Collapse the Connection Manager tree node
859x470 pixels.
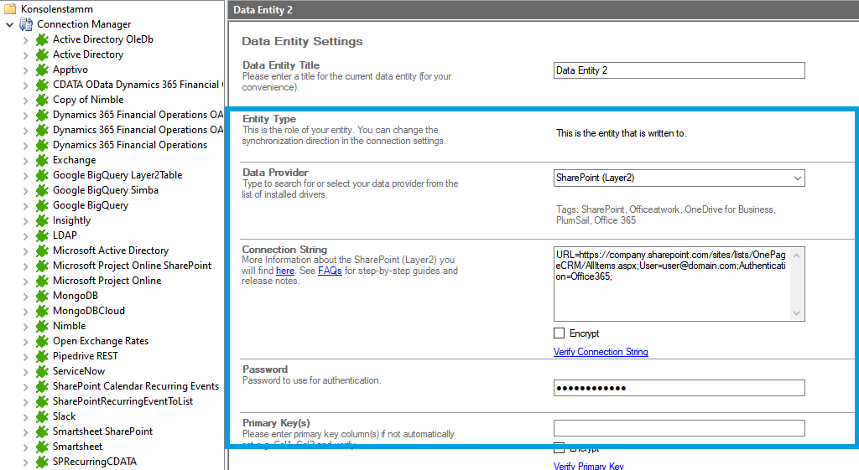[x=9, y=24]
